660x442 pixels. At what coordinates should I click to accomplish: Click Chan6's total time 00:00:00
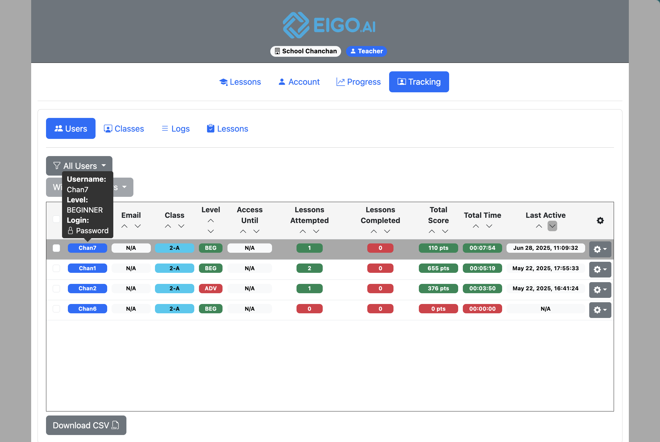pos(482,309)
